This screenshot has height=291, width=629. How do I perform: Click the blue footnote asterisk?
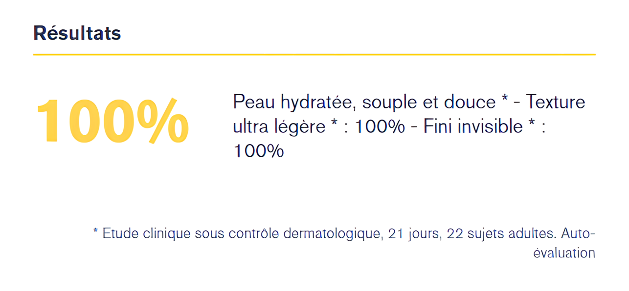click(96, 231)
